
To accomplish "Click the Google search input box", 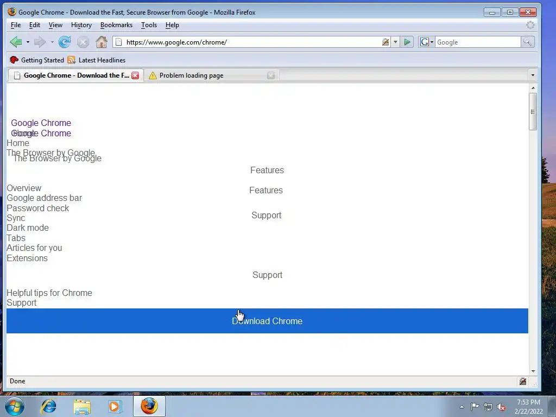I will coord(478,42).
